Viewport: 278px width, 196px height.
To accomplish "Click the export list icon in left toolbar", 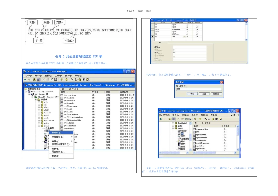I will point(56,80).
